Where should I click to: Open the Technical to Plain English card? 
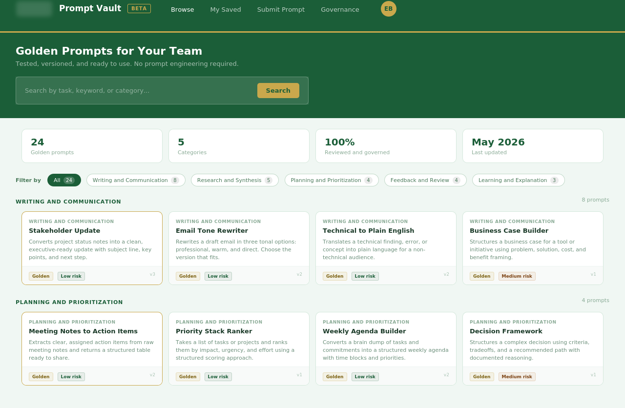click(386, 248)
